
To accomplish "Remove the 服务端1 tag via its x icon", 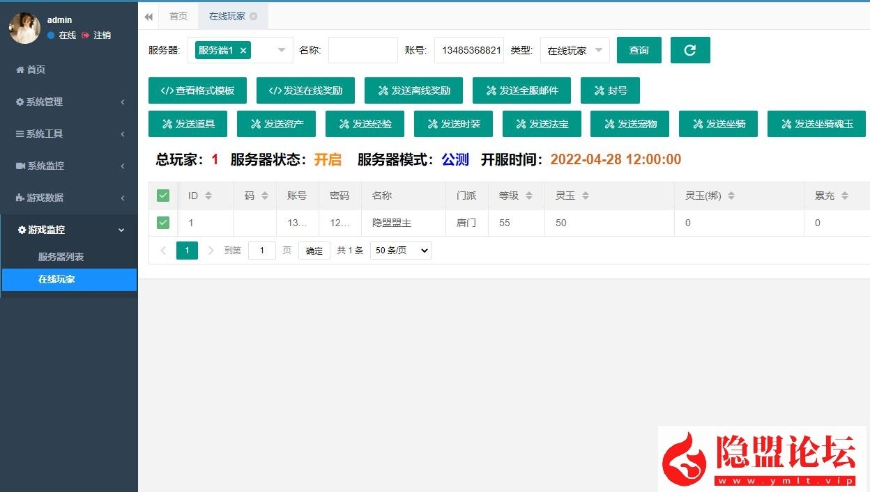I will pos(243,50).
